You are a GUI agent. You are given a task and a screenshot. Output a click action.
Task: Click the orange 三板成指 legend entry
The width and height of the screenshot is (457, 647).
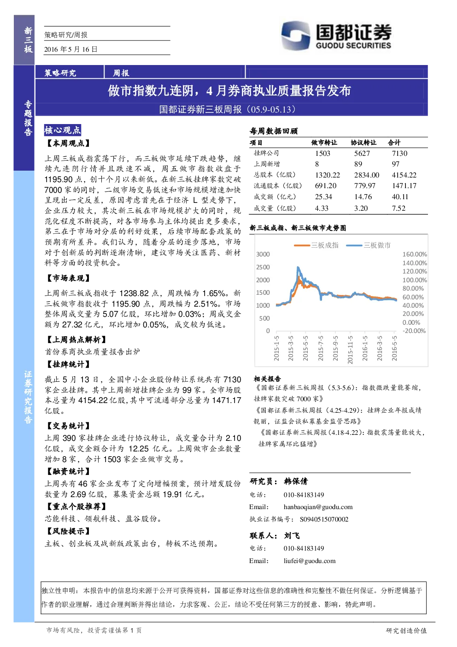(x=316, y=245)
